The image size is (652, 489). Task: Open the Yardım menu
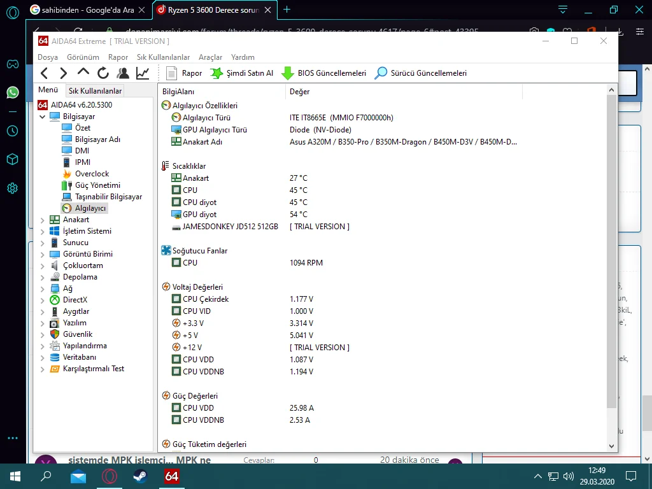coord(243,57)
